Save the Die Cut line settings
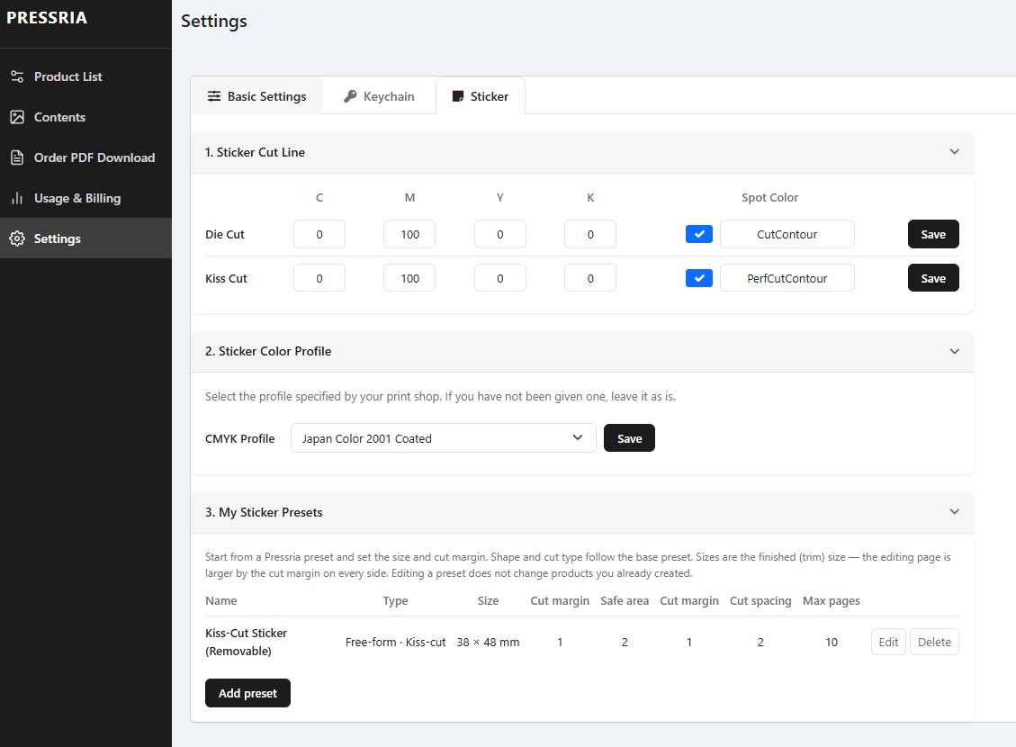 [x=933, y=234]
